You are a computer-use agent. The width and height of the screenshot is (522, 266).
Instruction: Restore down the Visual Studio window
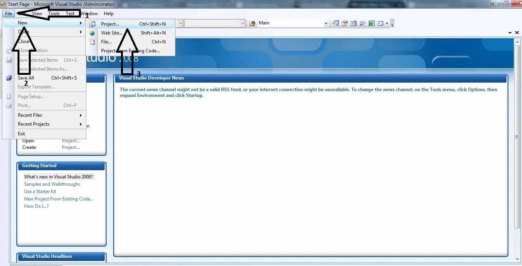[506, 3]
